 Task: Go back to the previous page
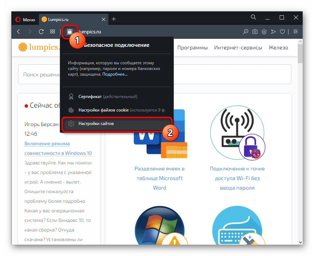(18, 32)
